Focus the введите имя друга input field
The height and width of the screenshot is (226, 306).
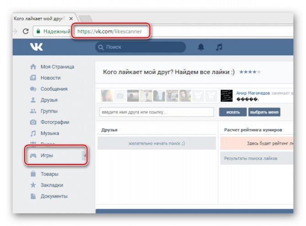[x=157, y=112]
